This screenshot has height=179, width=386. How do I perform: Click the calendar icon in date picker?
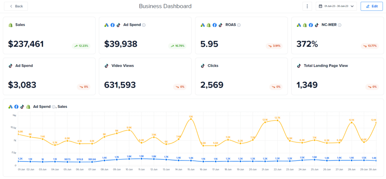click(x=320, y=6)
